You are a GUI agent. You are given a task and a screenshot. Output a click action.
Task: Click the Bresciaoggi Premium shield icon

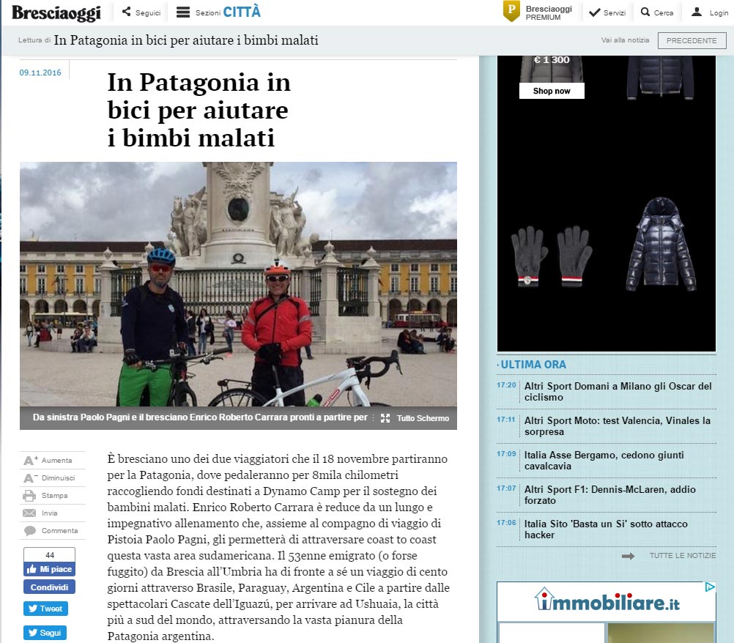[x=511, y=12]
